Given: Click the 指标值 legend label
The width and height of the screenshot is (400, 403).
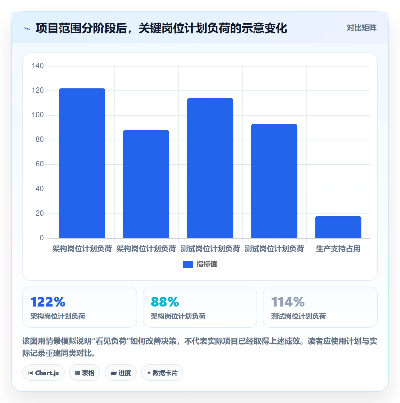Looking at the screenshot, I should pos(207,264).
